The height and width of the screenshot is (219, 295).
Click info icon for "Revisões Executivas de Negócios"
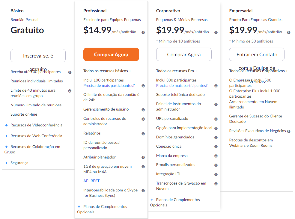point(289,131)
